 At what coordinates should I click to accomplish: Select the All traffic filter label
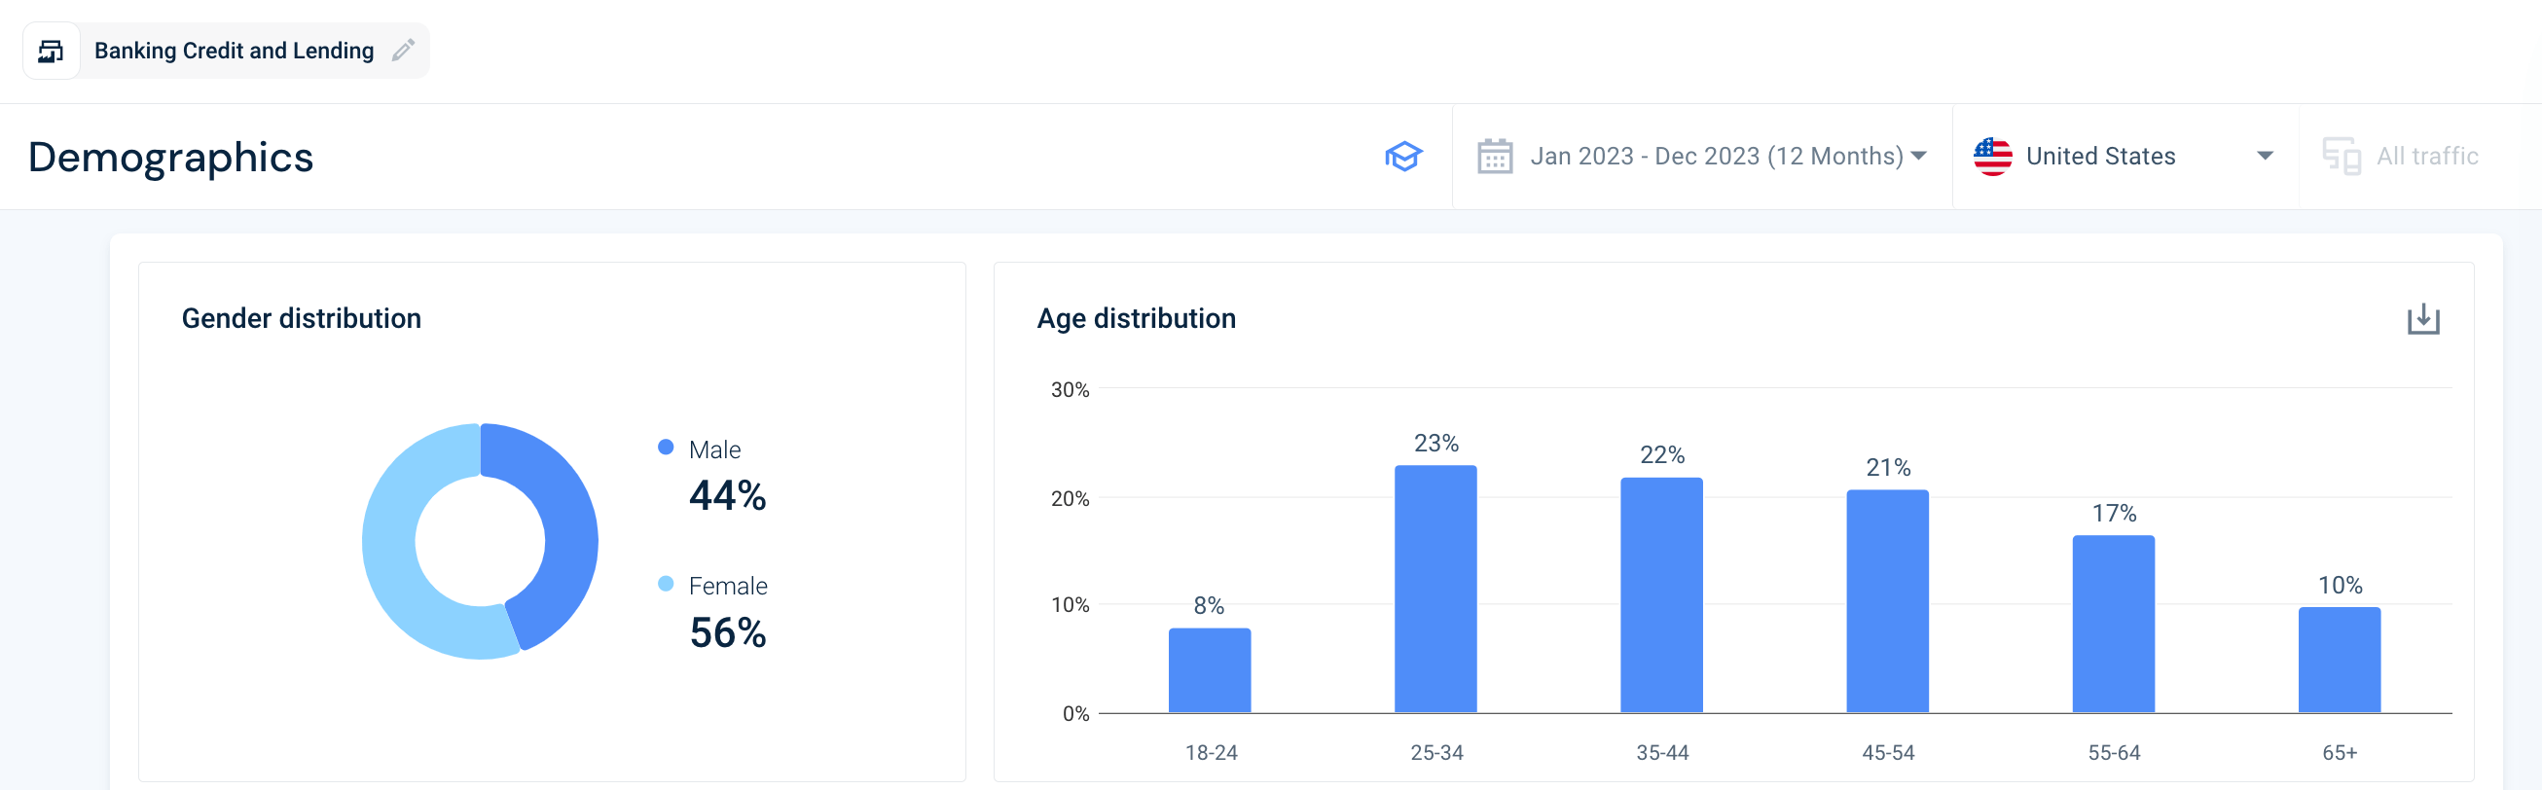pos(2426,156)
